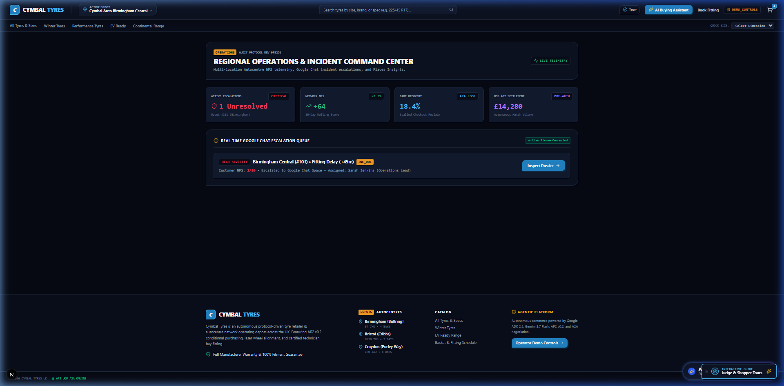Click the LIVE TELEMETRY indicator
784x386 pixels.
point(550,60)
